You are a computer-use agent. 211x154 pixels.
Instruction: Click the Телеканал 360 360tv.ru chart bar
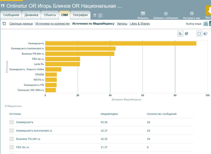[x=51, y=90]
